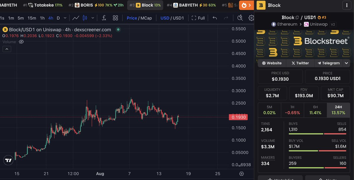
Task: Open #1 Totakeke trending token
Action: (x=43, y=5)
